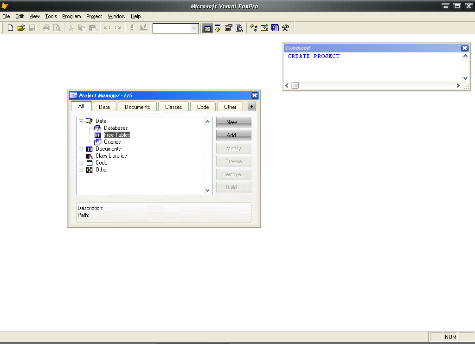Open the Data Session window icon
Image resolution: width=475 pixels, height=344 pixels.
218,28
